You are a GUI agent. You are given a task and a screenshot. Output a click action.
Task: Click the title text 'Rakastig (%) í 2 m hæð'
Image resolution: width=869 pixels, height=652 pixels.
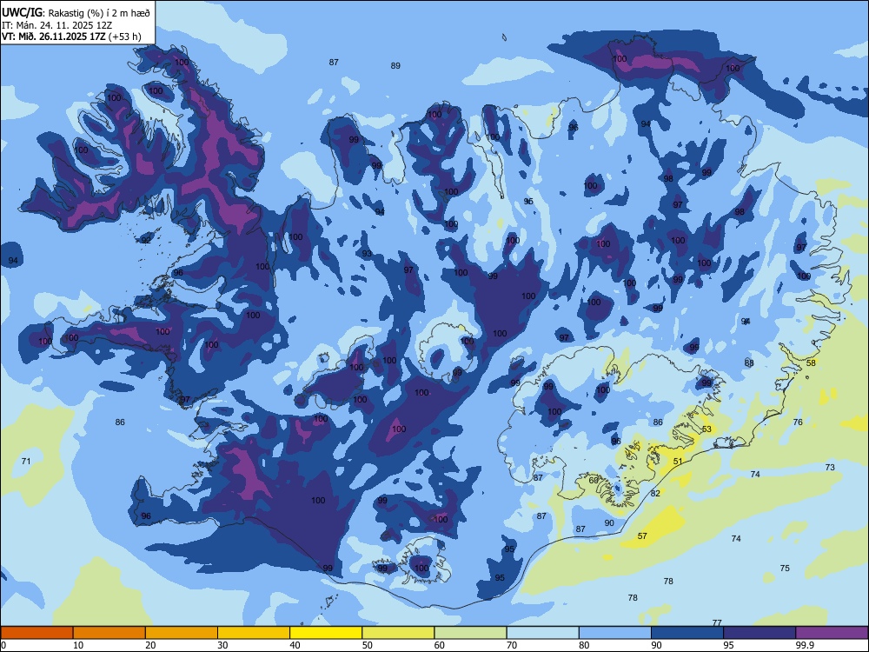tap(100, 13)
